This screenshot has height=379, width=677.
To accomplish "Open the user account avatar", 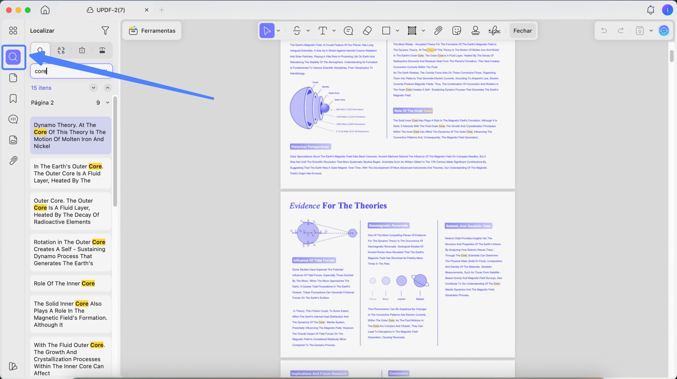I will click(667, 10).
